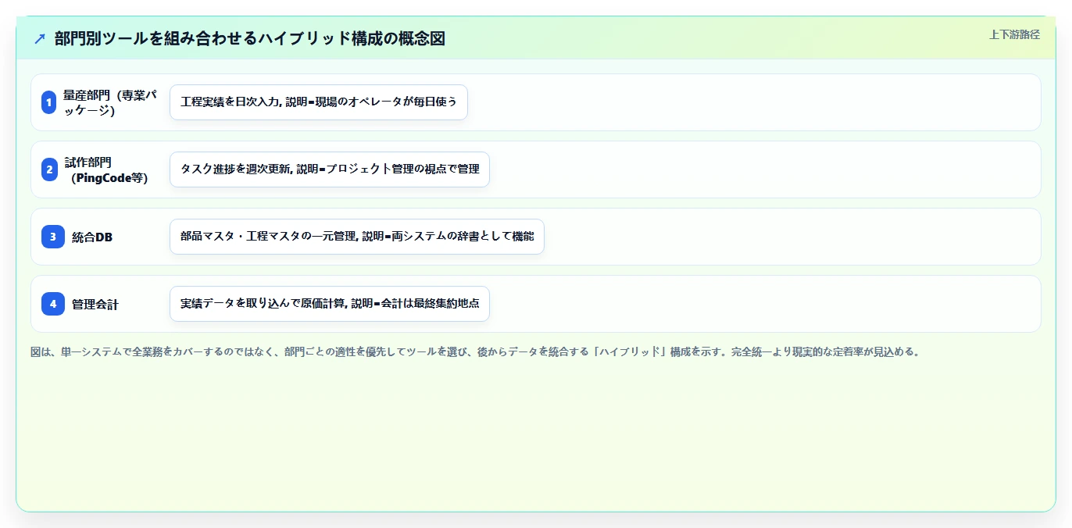Click the number 3 step badge
This screenshot has width=1072, height=528.
(x=53, y=237)
